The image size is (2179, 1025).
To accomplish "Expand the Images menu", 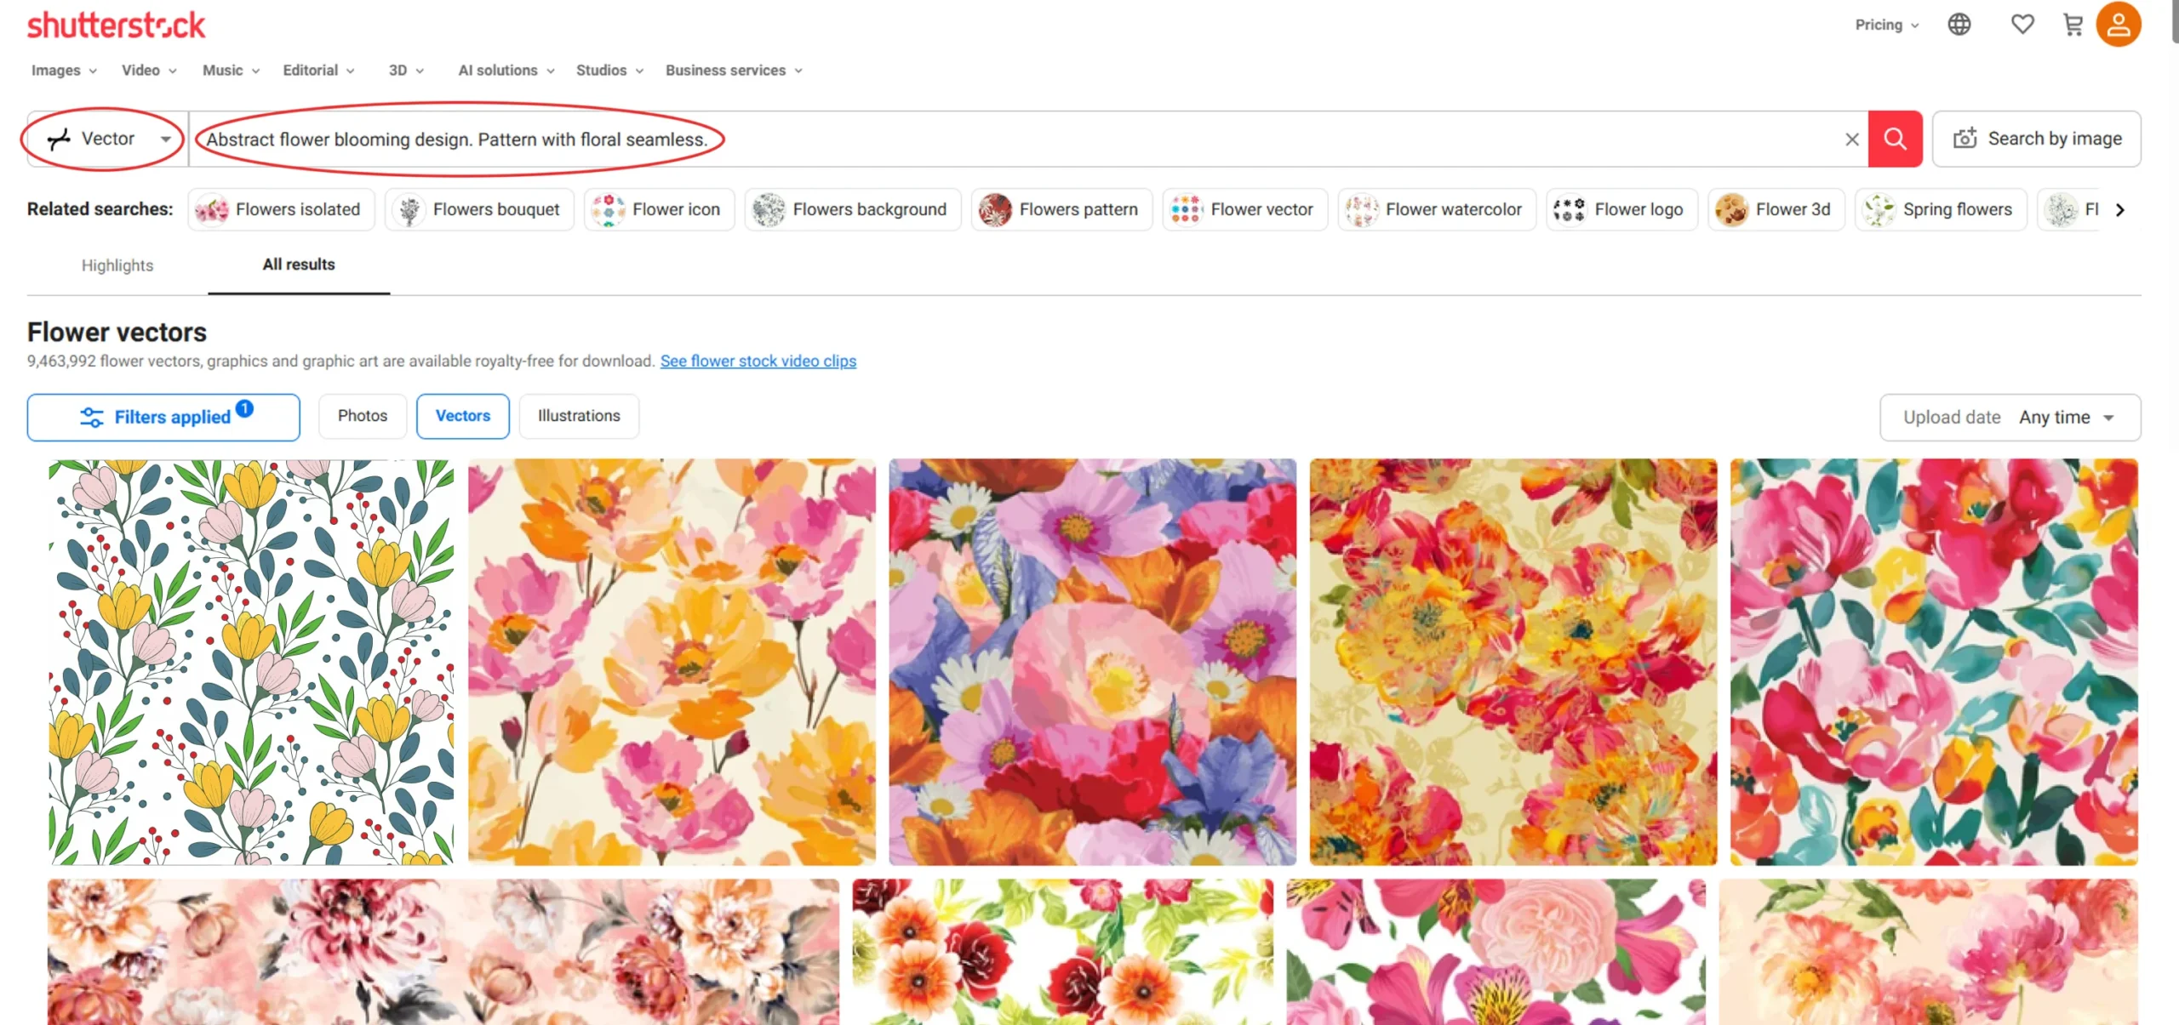I will 64,71.
